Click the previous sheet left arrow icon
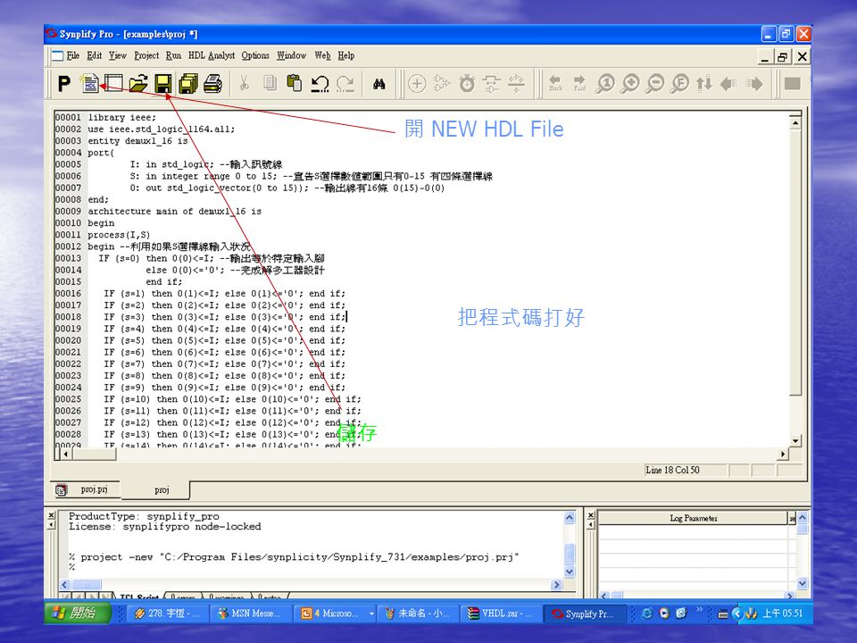 coord(728,84)
